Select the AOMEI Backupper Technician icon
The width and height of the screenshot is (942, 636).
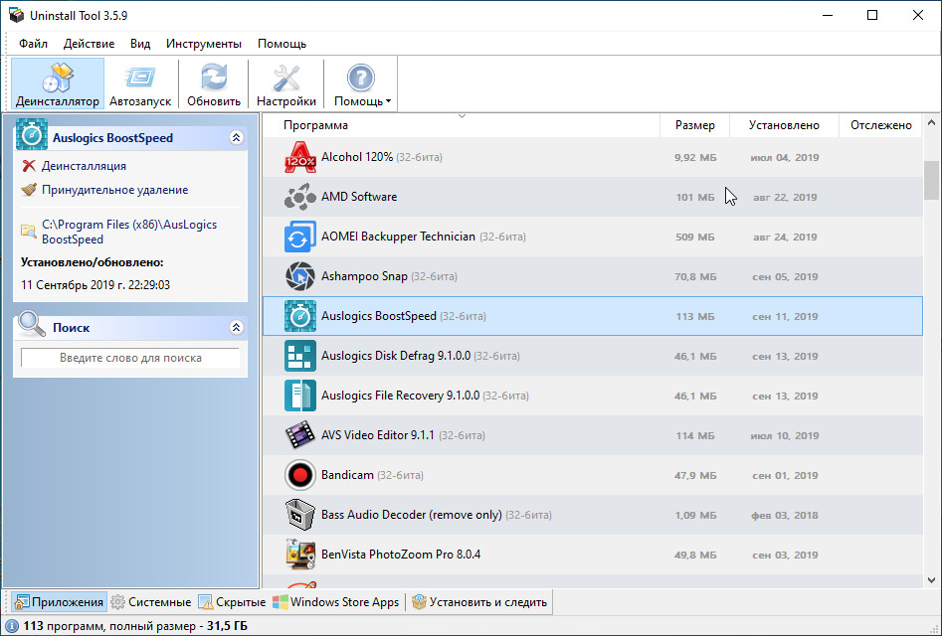click(299, 237)
